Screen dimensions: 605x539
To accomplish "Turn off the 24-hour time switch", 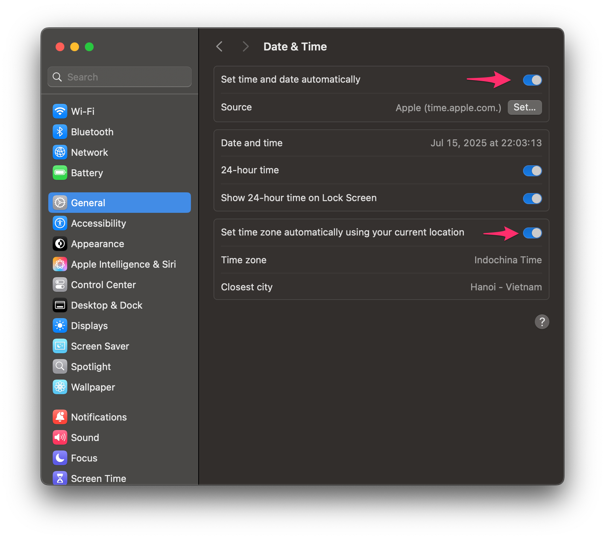I will pyautogui.click(x=532, y=171).
